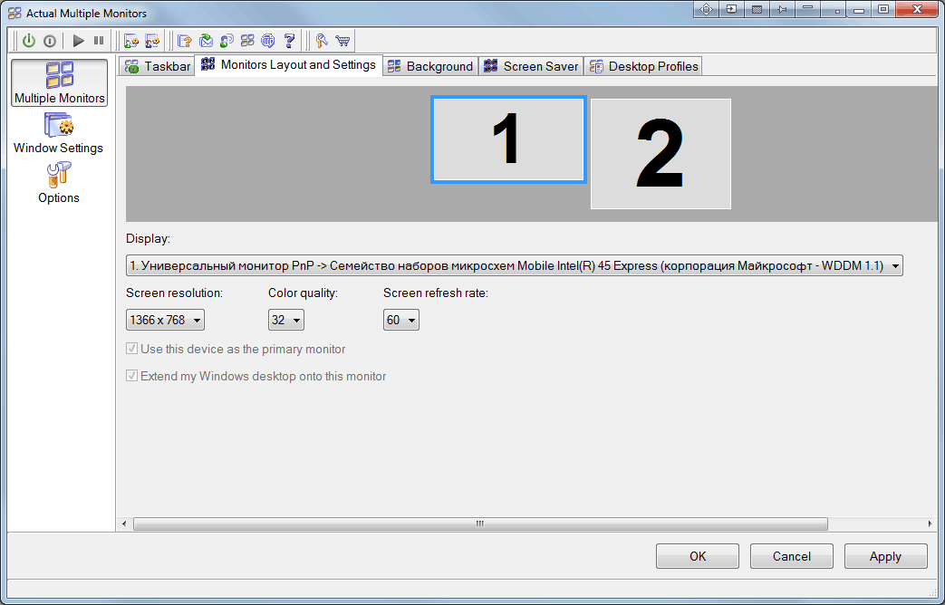Screen dimensions: 945x605
Task: Click the OK button
Action: [x=698, y=556]
